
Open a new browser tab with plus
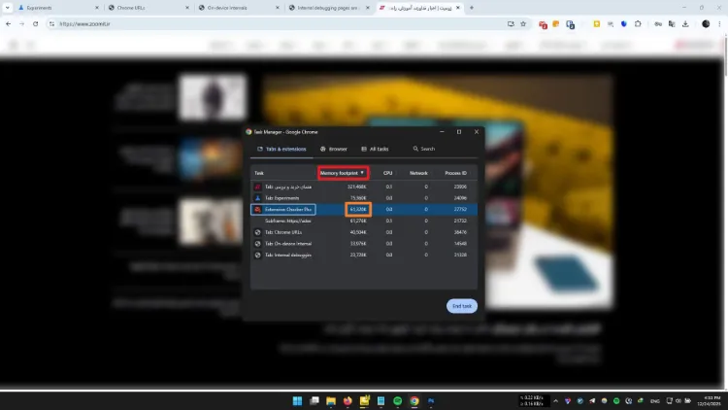click(471, 8)
